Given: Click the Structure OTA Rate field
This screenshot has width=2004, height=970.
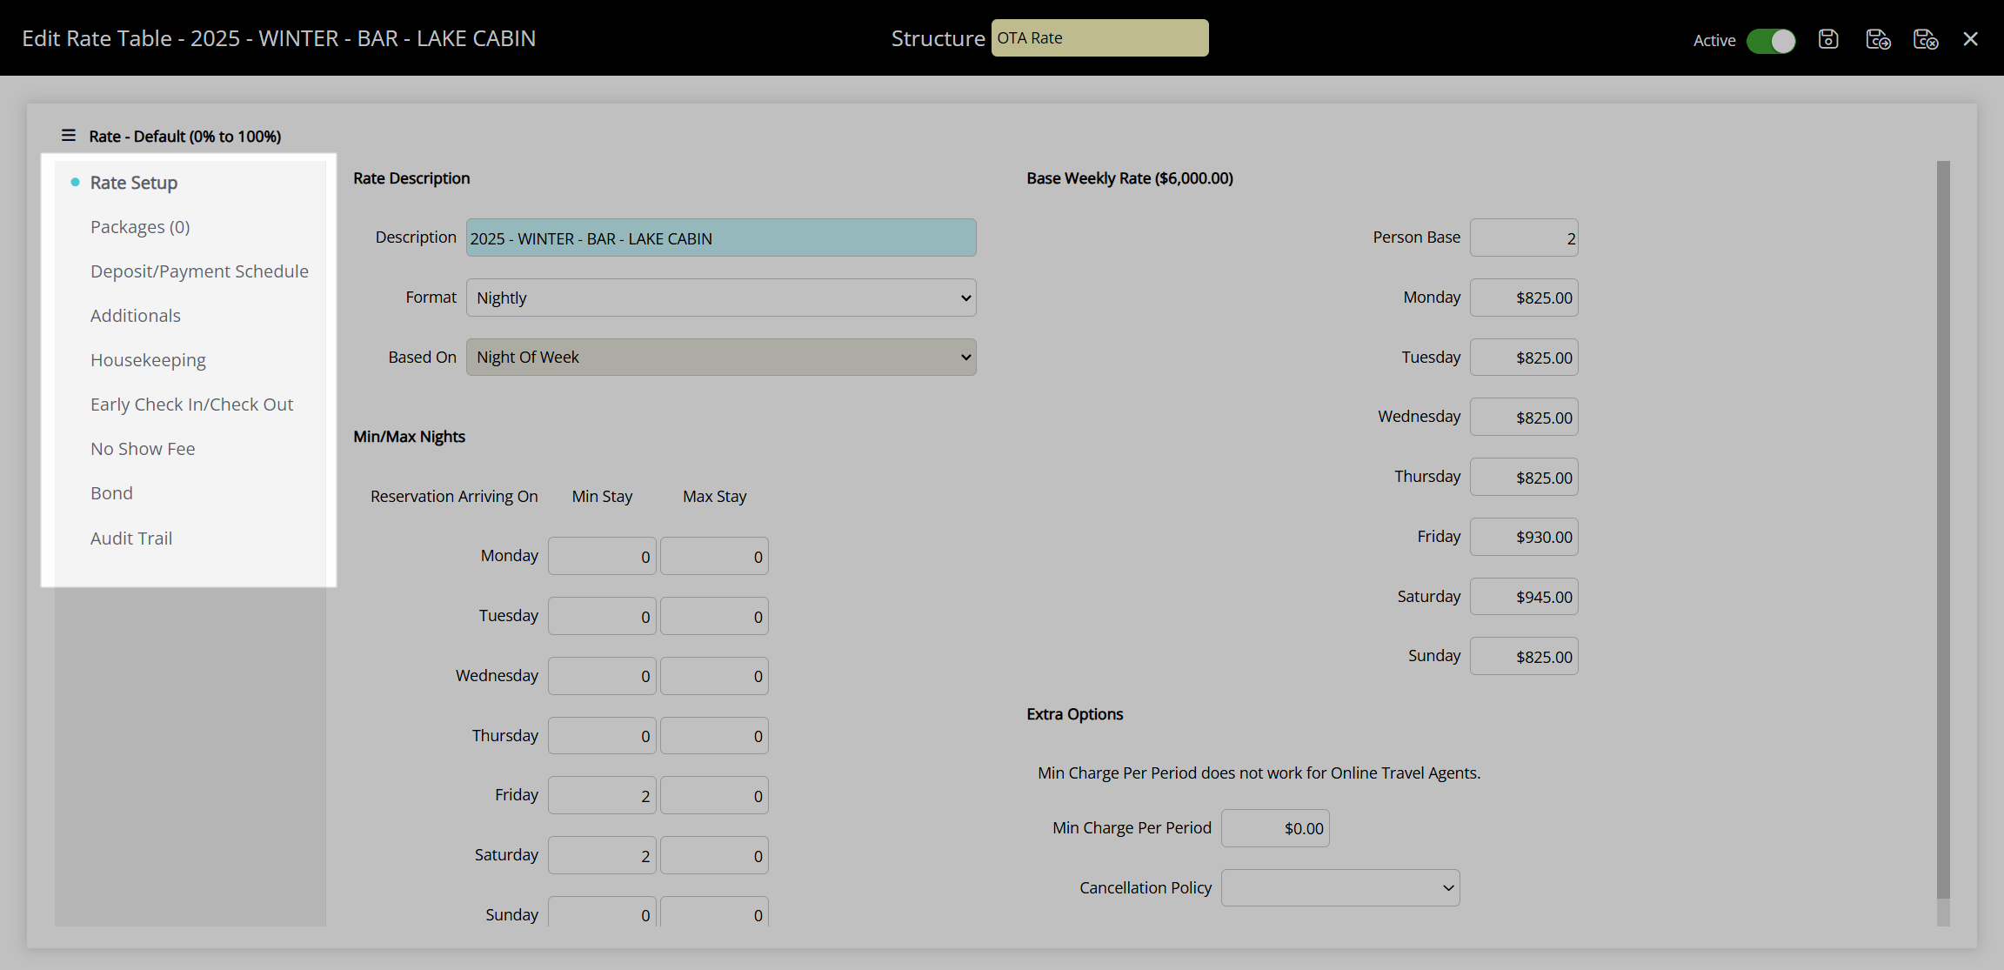Looking at the screenshot, I should (x=1099, y=38).
